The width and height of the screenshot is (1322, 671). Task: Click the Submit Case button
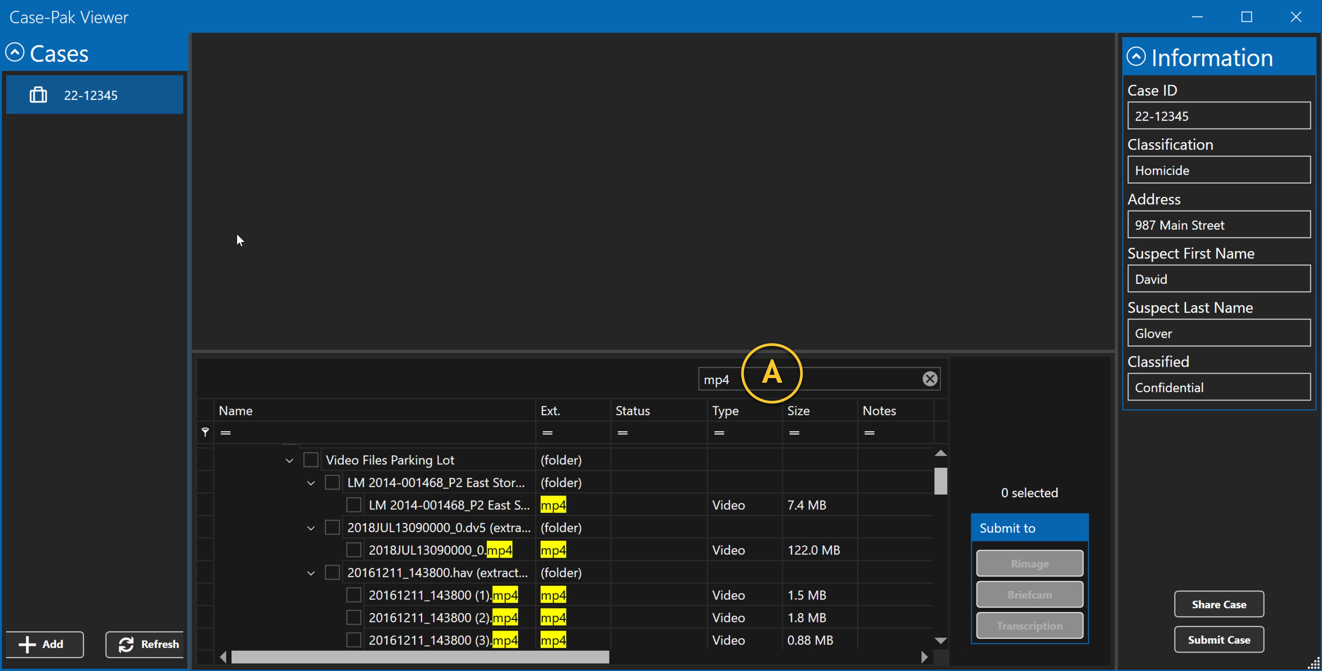(x=1219, y=640)
